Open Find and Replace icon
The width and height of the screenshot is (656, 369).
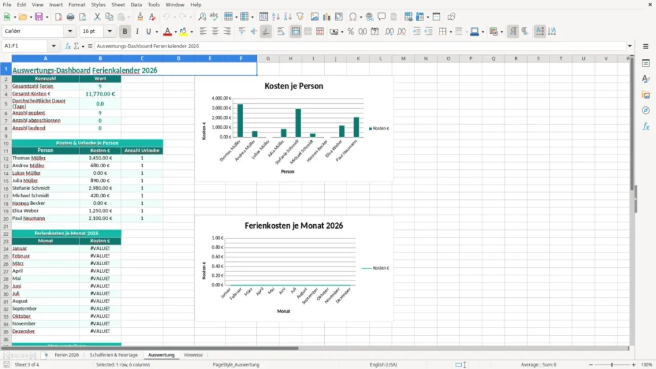coord(202,17)
